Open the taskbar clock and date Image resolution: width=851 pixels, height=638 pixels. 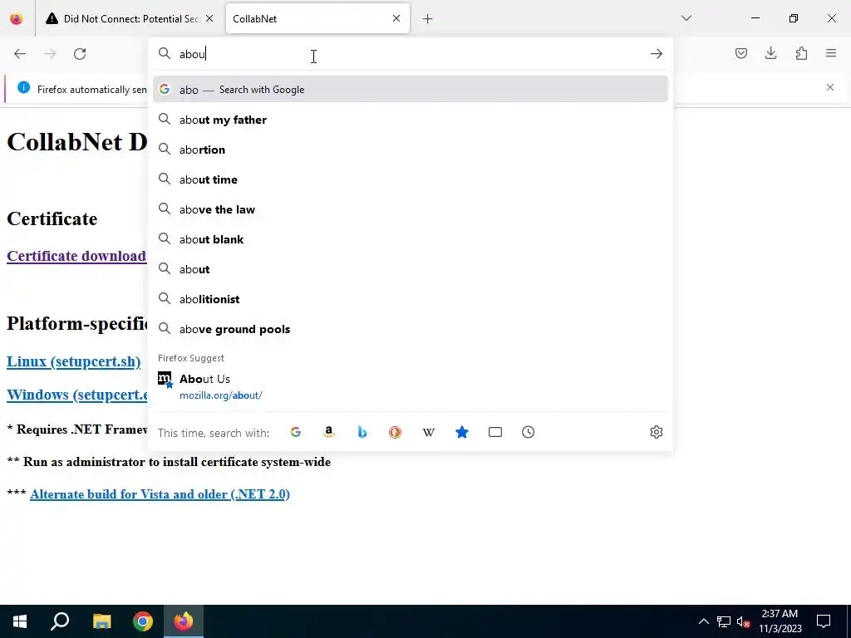[780, 621]
